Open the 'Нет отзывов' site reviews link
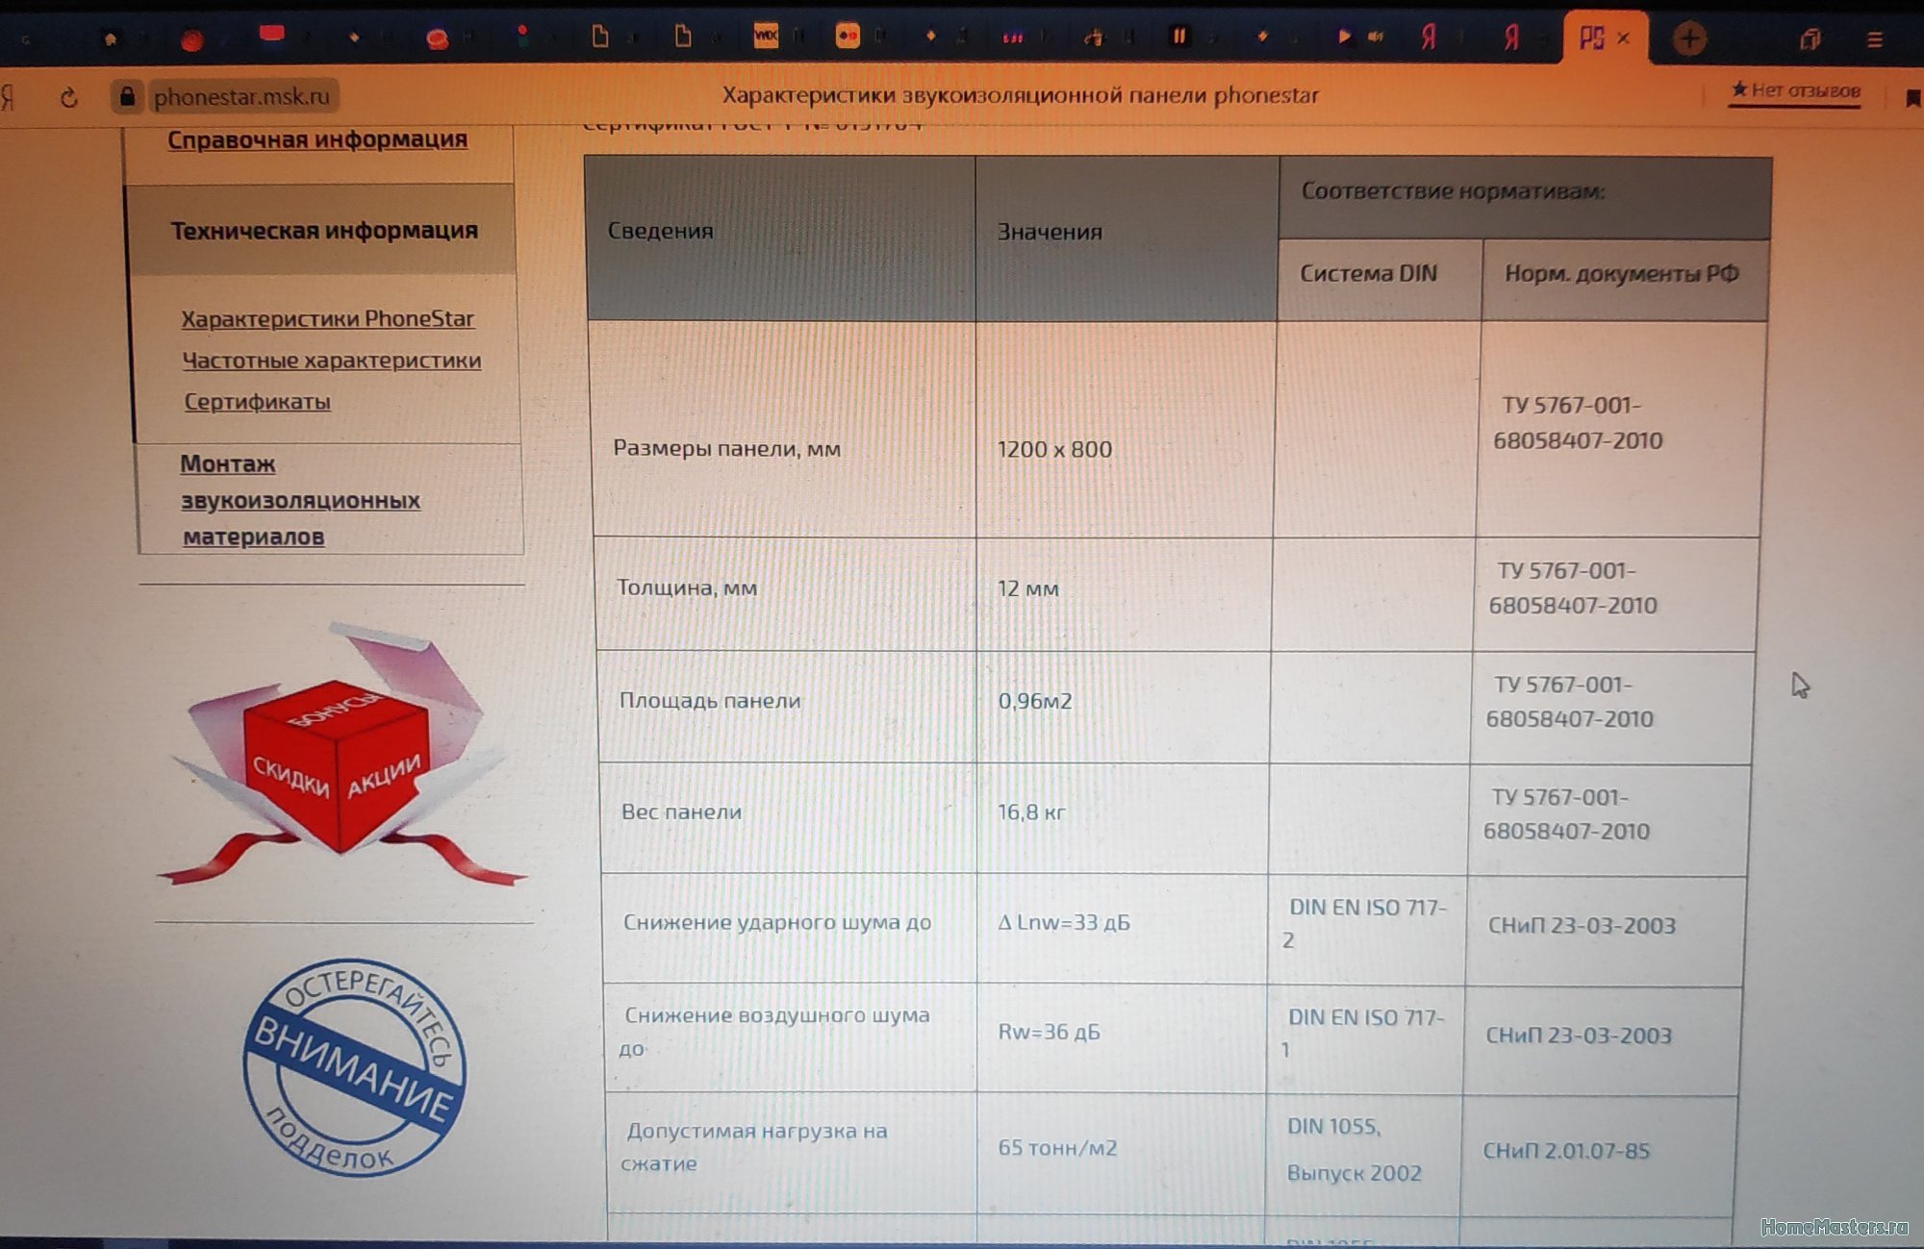The width and height of the screenshot is (1924, 1249). click(x=1795, y=91)
